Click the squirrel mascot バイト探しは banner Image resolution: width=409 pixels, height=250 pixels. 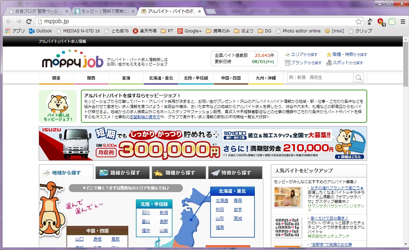(x=58, y=107)
